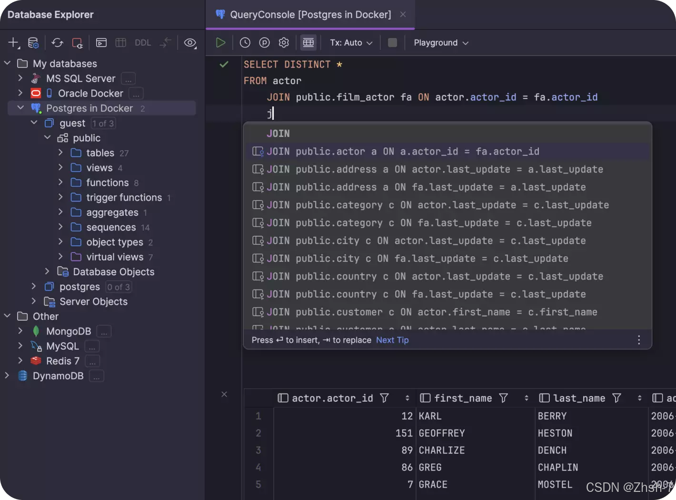Select the MySQL data source

coord(62,346)
